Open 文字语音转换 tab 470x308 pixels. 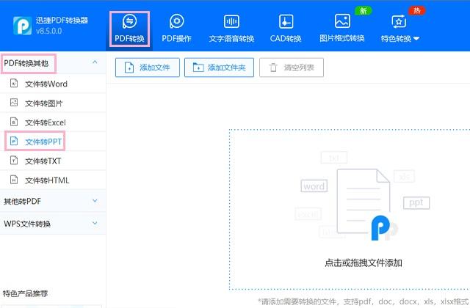(231, 29)
